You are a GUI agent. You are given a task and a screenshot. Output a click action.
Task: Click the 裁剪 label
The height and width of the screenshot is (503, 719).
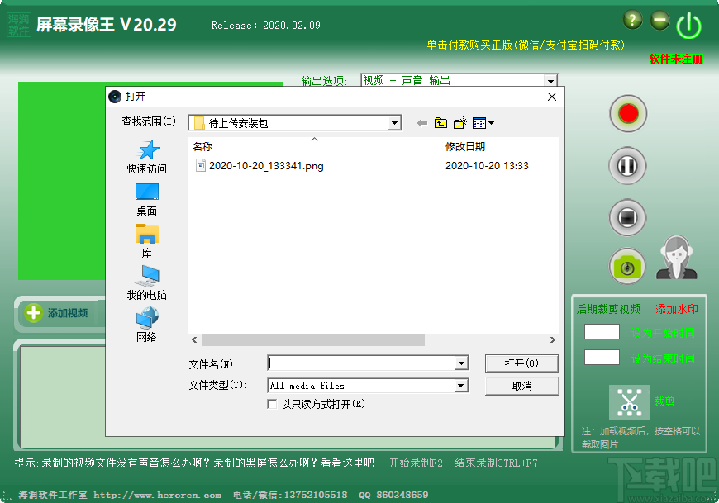pos(664,401)
